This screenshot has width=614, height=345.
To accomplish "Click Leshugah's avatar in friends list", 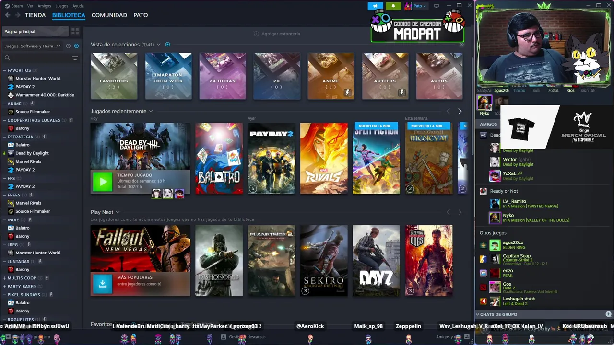I will click(495, 301).
